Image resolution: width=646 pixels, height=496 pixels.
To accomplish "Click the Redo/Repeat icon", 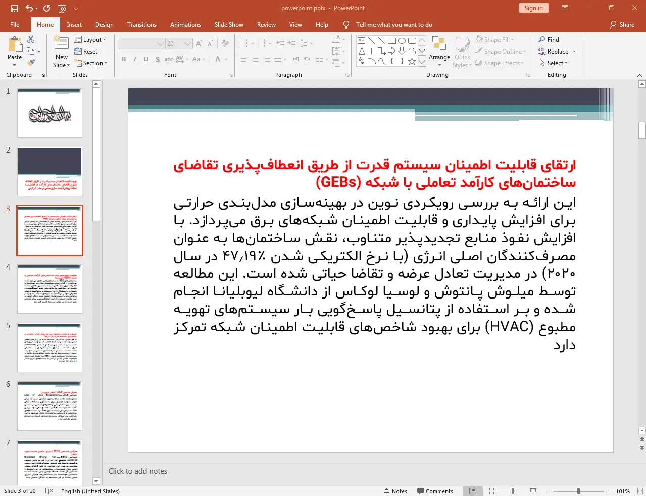I will [x=46, y=8].
